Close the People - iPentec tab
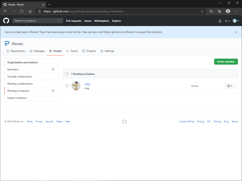This screenshot has height=181, width=242. (43, 5)
